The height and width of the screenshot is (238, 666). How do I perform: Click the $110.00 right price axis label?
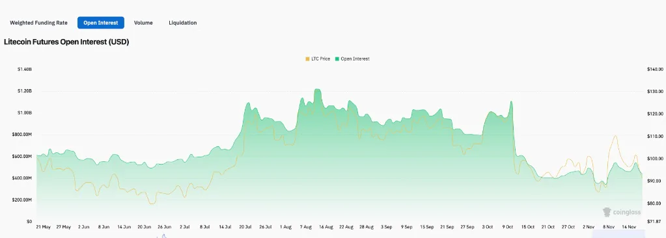pos(655,136)
